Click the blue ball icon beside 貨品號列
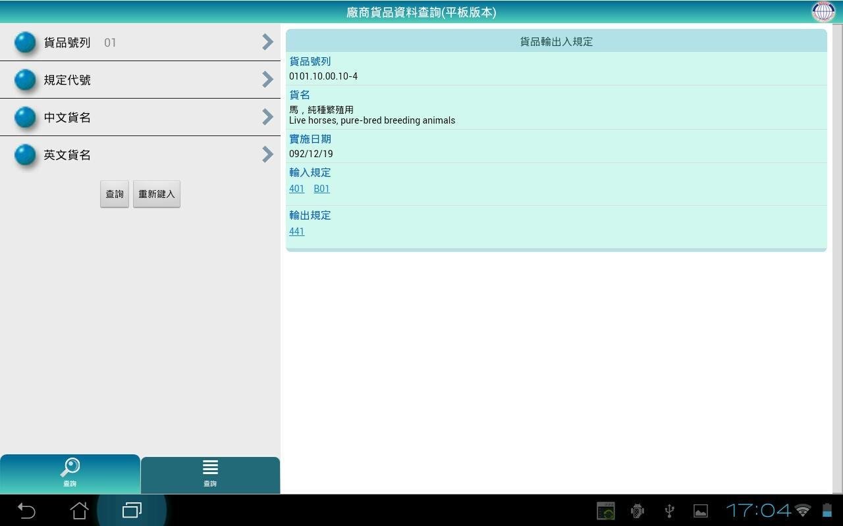The height and width of the screenshot is (526, 843). click(25, 42)
